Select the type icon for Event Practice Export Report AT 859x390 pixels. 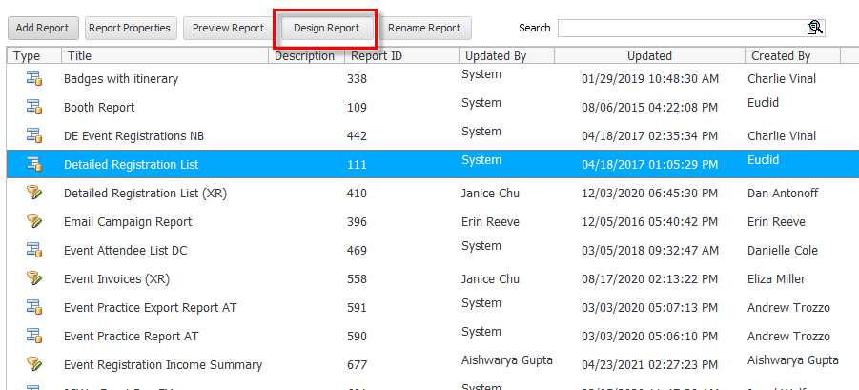click(34, 307)
